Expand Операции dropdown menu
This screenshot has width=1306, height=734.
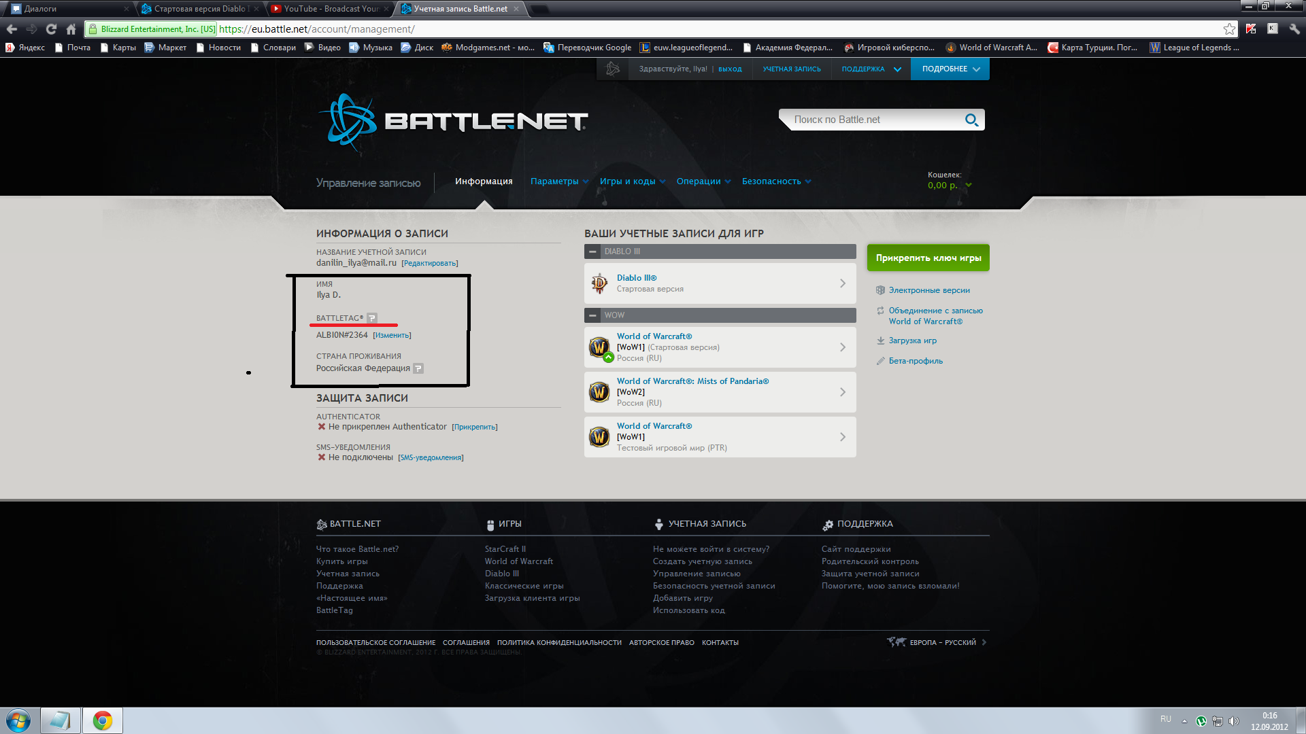coord(703,181)
